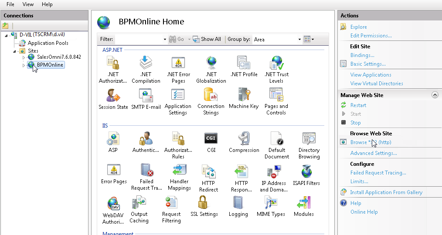Open the view mode icons dropdown

tap(309, 39)
